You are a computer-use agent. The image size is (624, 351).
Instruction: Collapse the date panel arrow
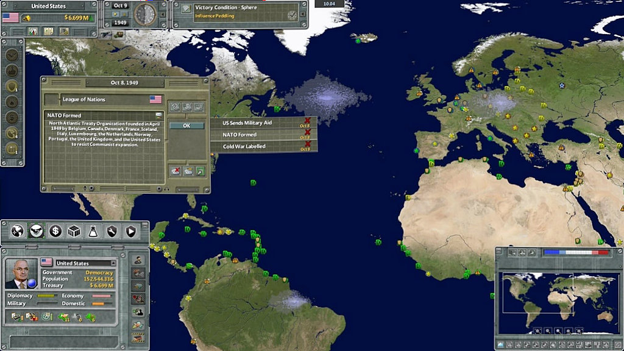coord(163,13)
